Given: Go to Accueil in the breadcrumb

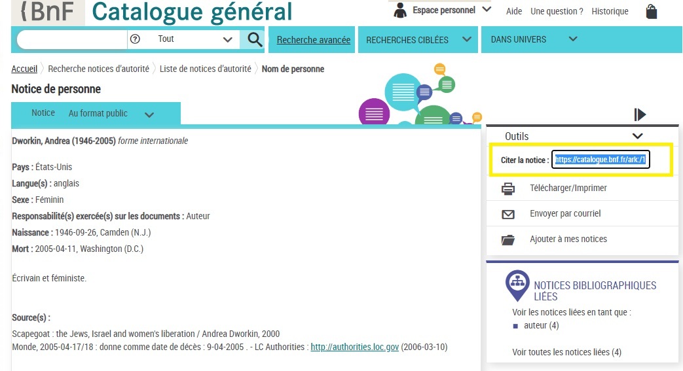Looking at the screenshot, I should 24,69.
